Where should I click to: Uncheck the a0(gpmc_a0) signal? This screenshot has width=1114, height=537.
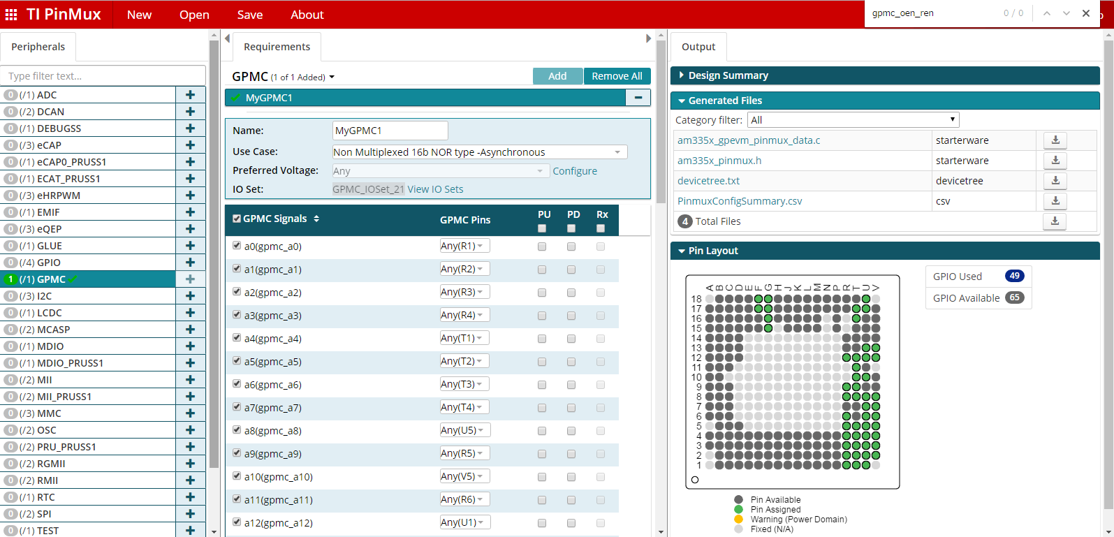[x=237, y=246]
